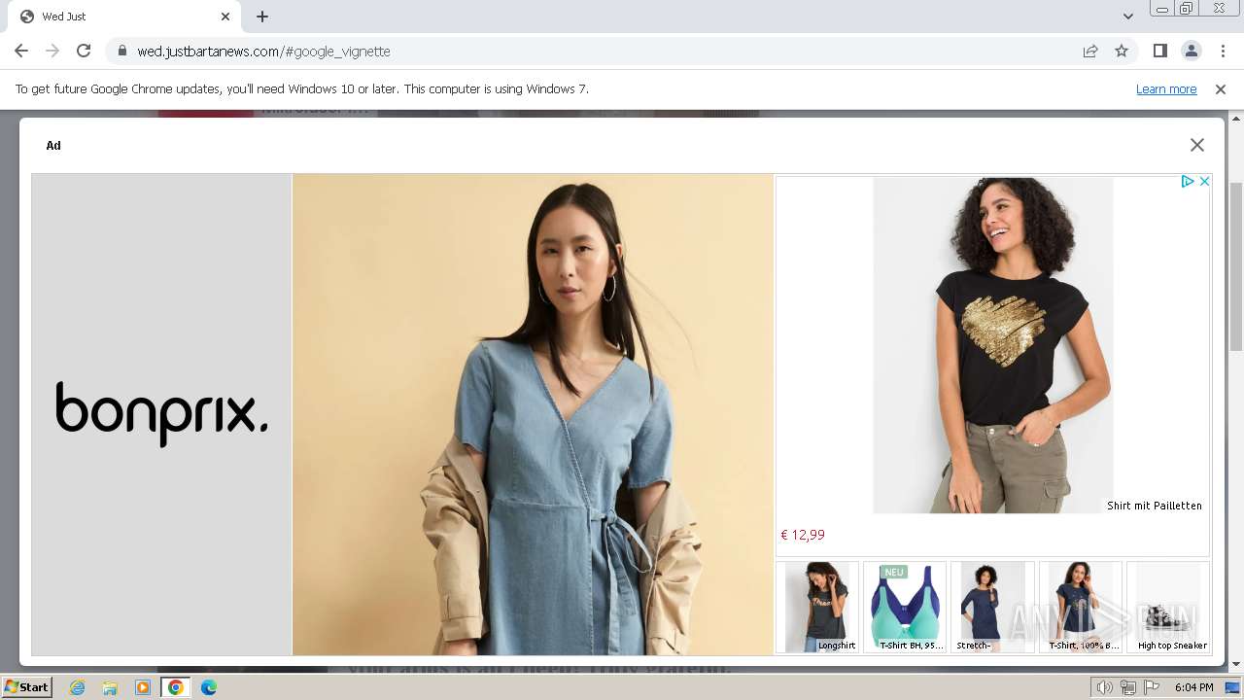Click the page vertical scrollbar thumb
Screen dimensions: 1244x700
point(1236,265)
